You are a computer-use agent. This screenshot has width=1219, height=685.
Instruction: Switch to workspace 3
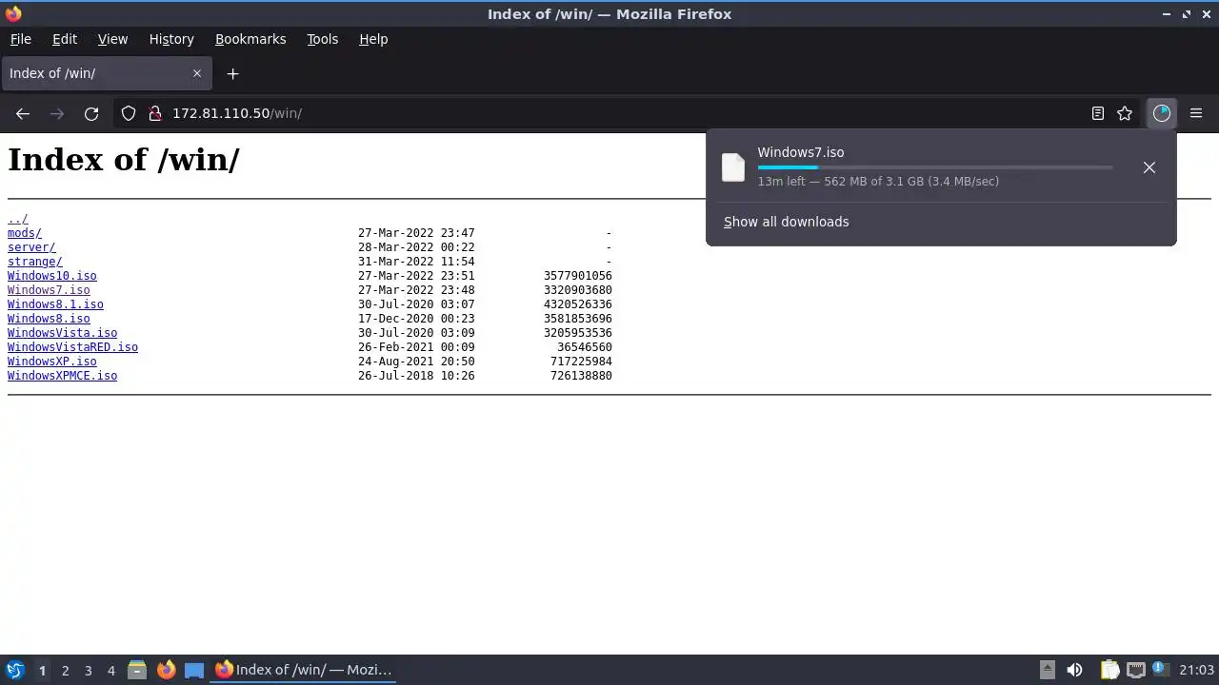[x=88, y=670]
